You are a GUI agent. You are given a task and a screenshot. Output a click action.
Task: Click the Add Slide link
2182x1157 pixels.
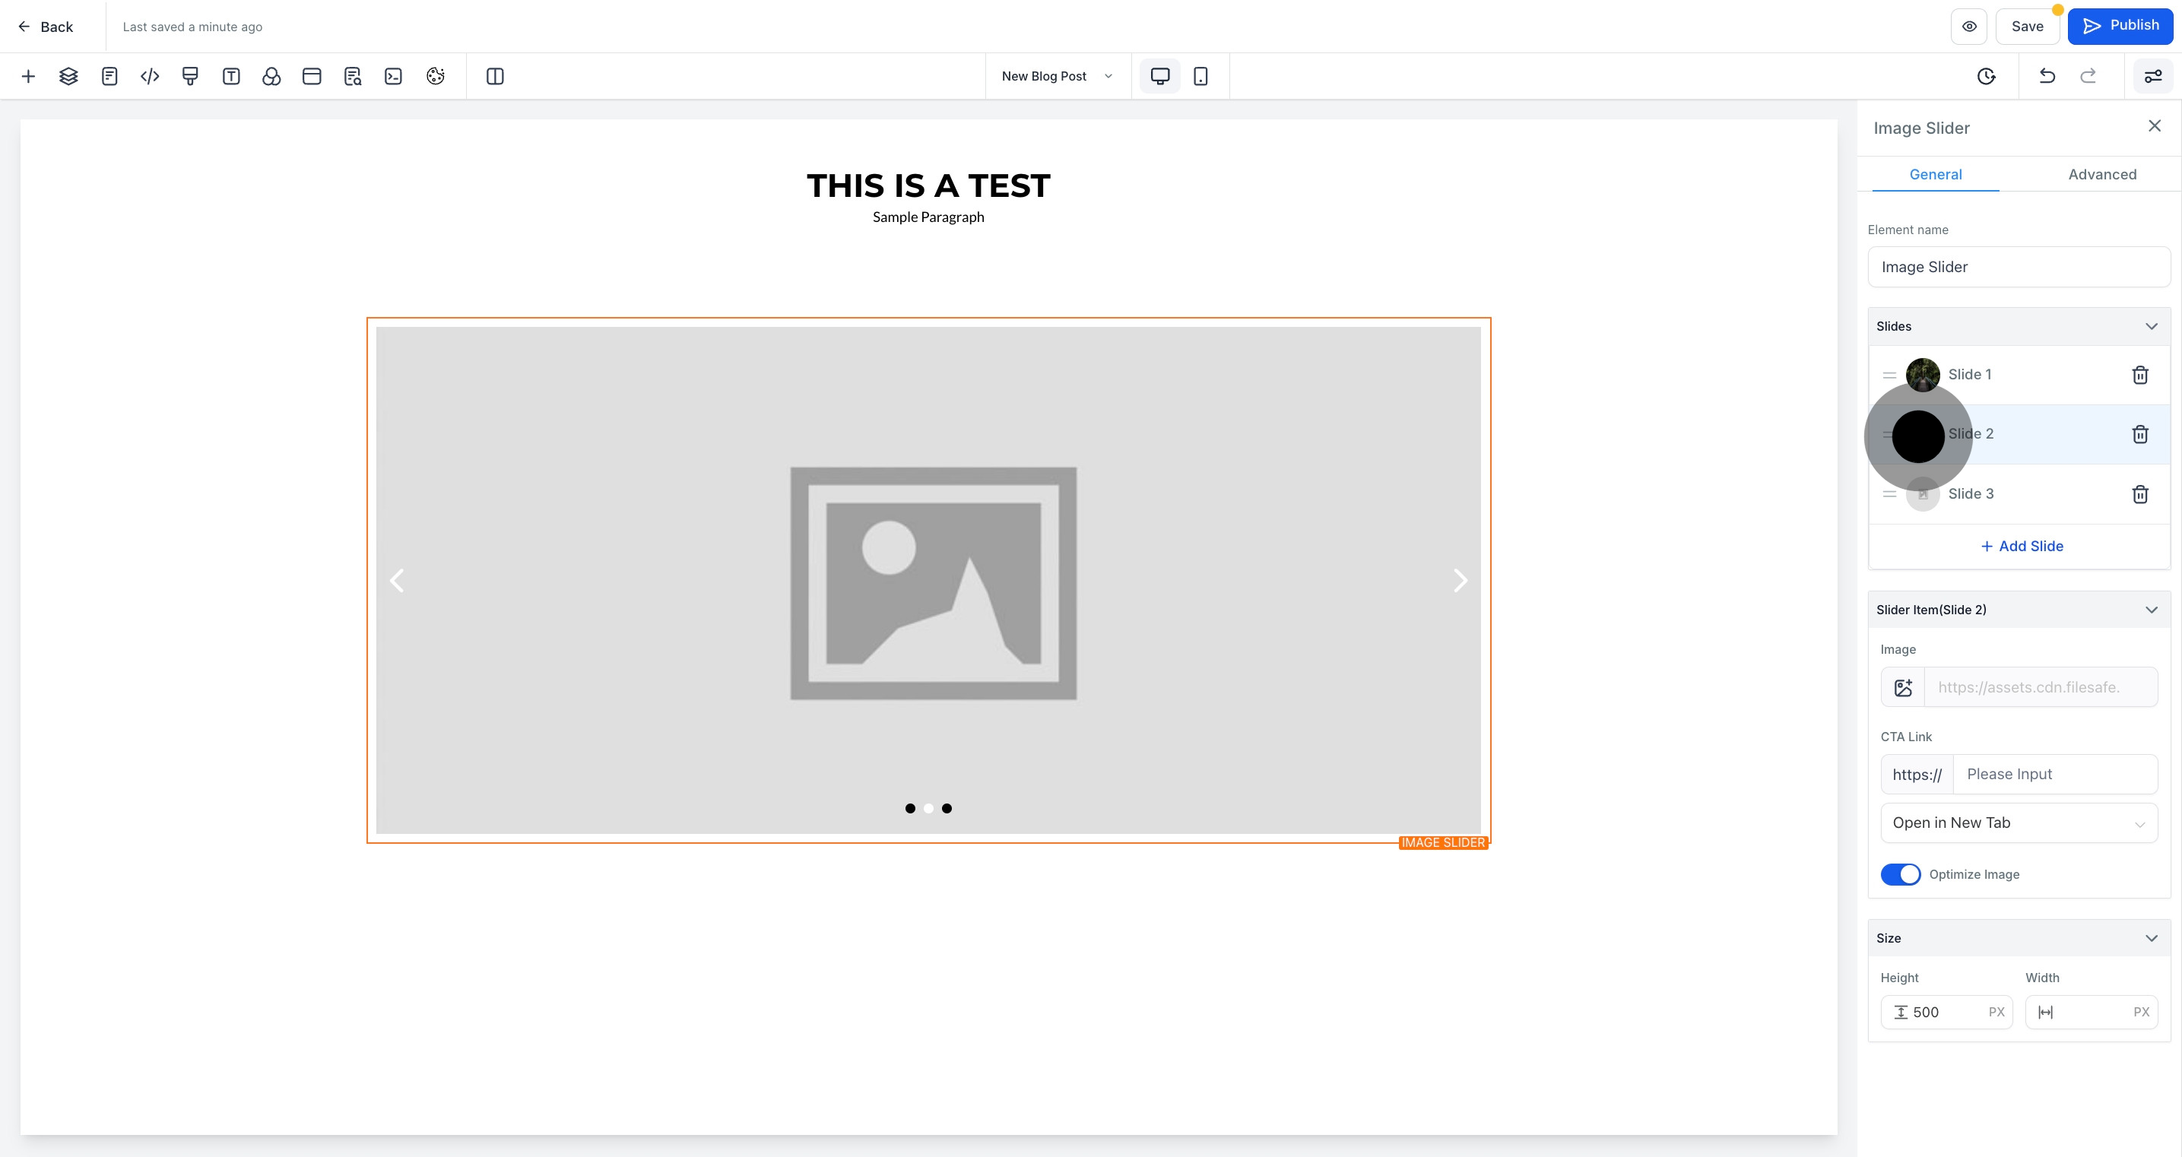pos(2021,547)
